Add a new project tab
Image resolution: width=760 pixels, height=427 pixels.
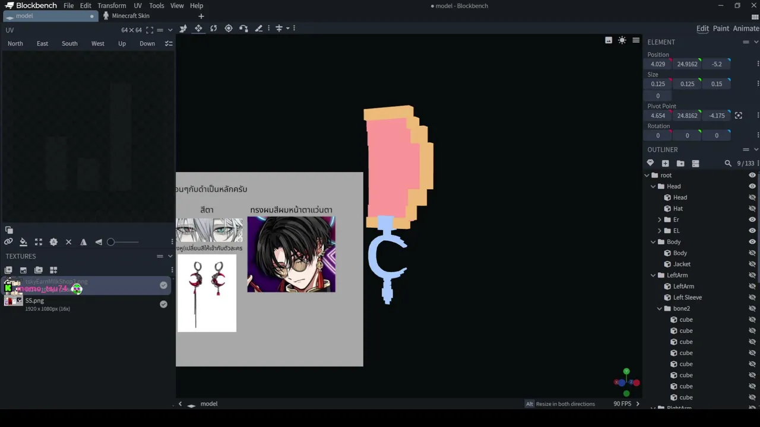click(x=201, y=16)
